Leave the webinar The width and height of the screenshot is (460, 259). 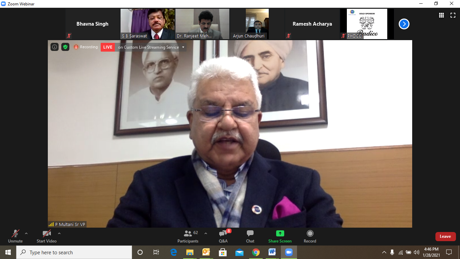pos(445,236)
